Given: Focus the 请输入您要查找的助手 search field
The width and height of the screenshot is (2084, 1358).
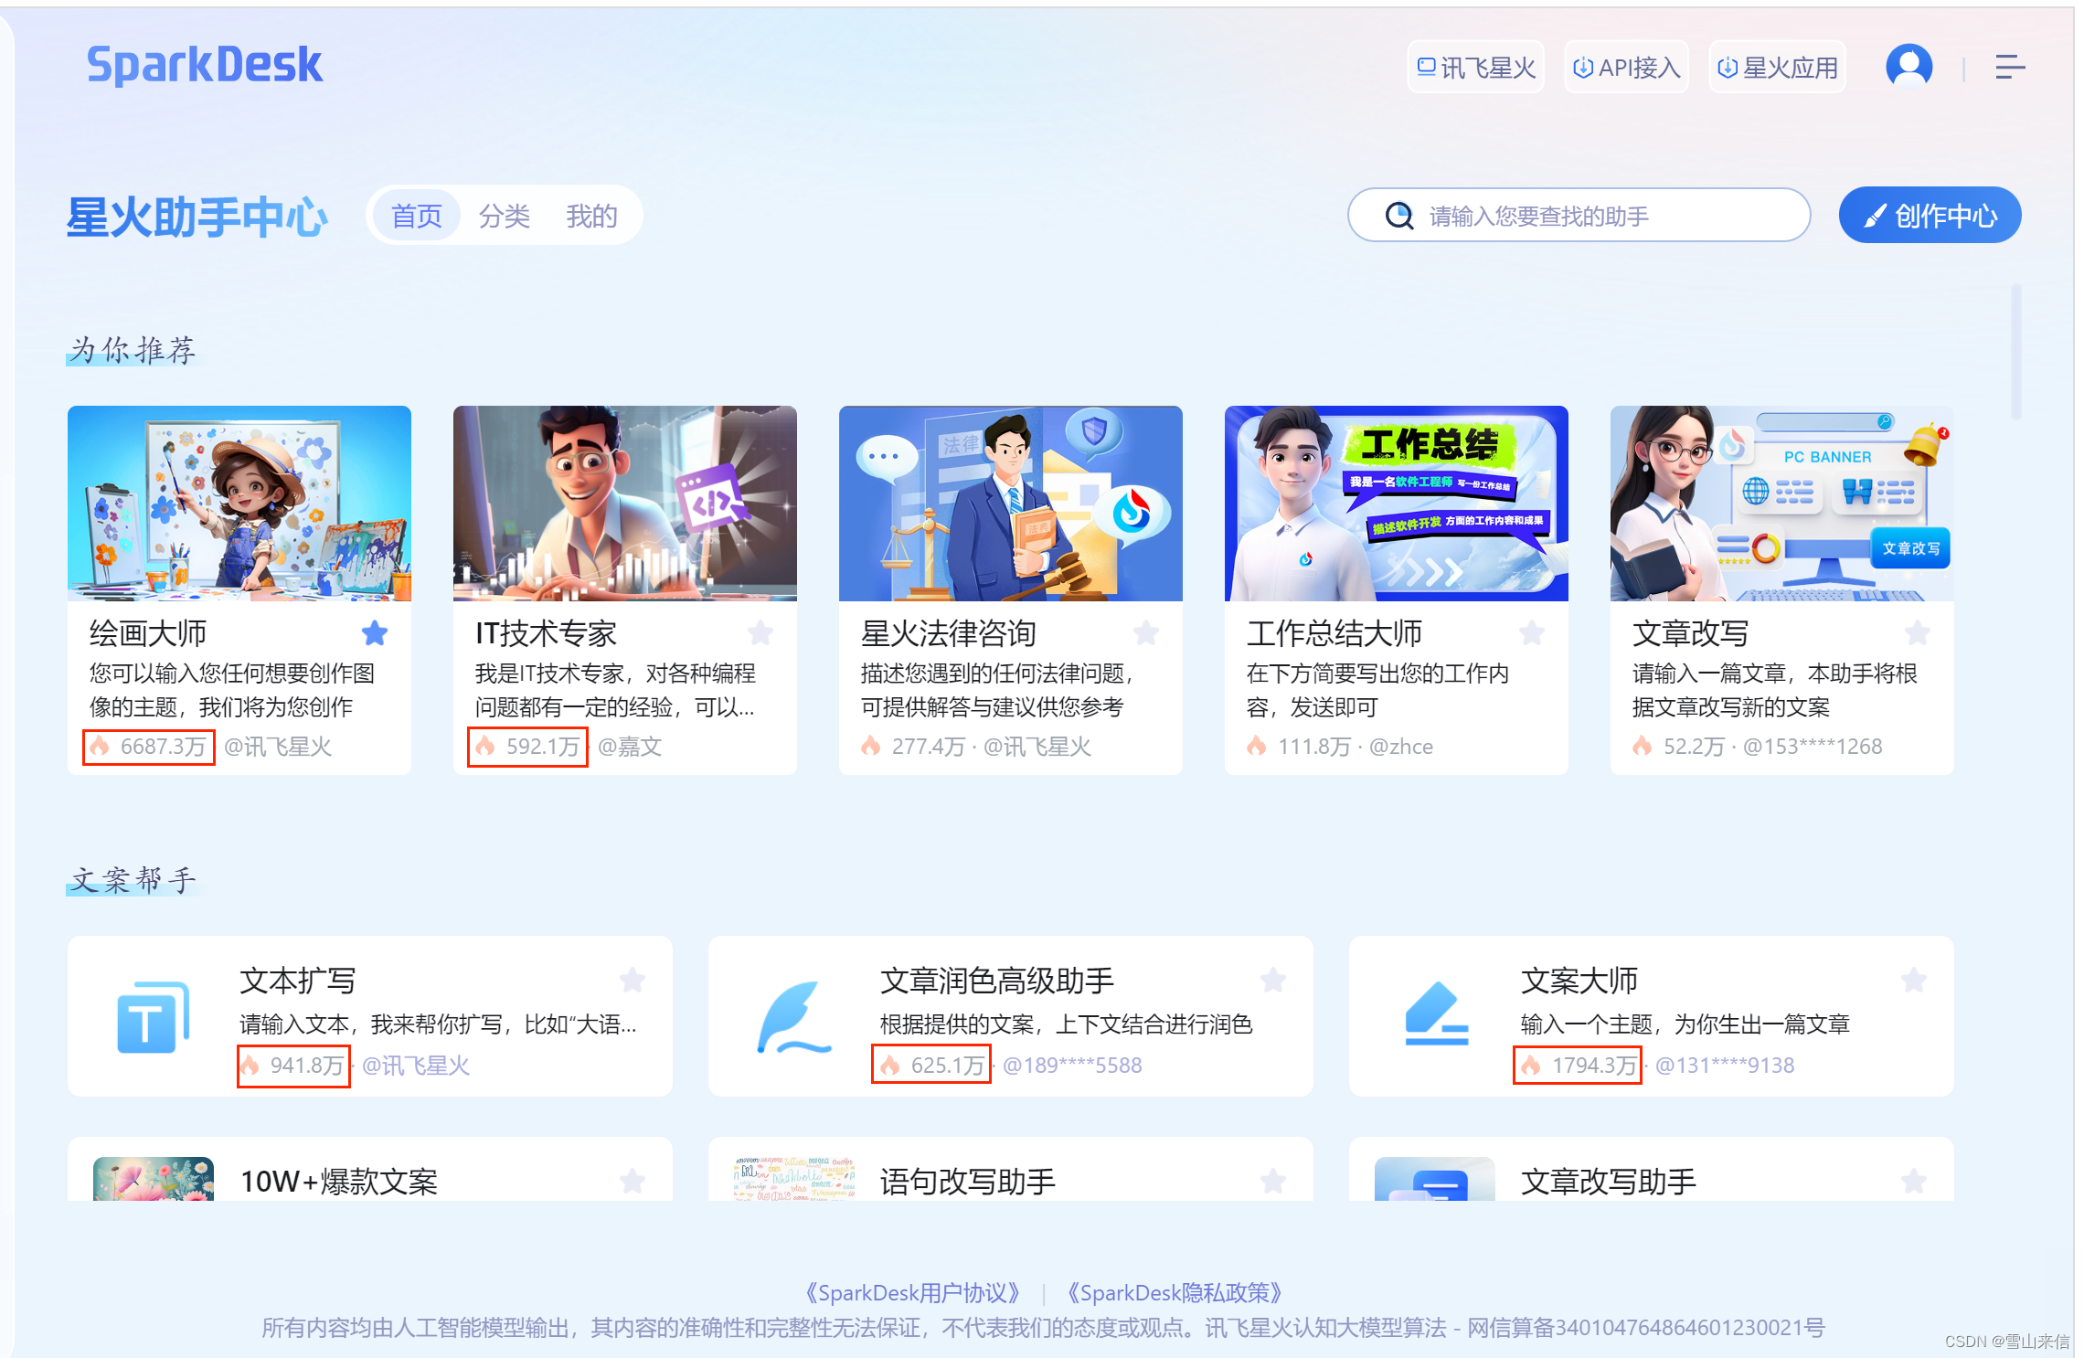Looking at the screenshot, I should click(x=1579, y=216).
